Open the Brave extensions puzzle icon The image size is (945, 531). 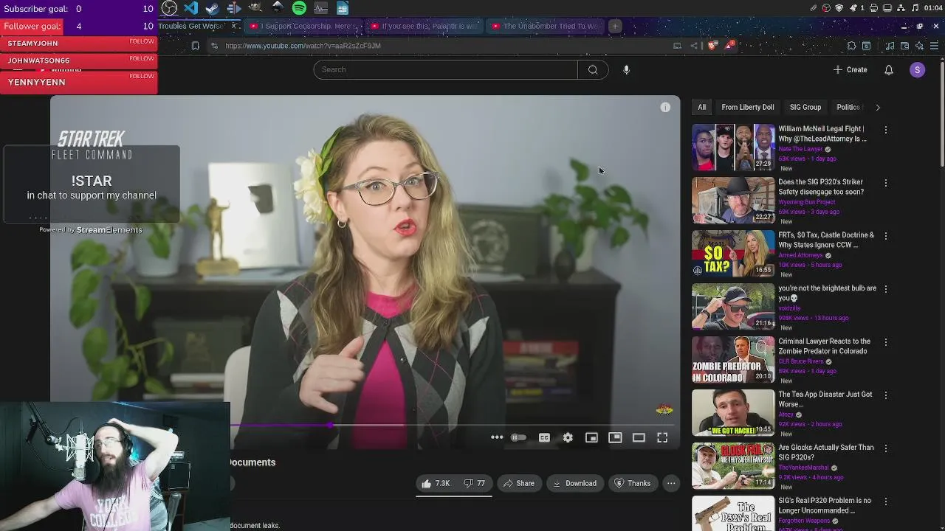(851, 46)
